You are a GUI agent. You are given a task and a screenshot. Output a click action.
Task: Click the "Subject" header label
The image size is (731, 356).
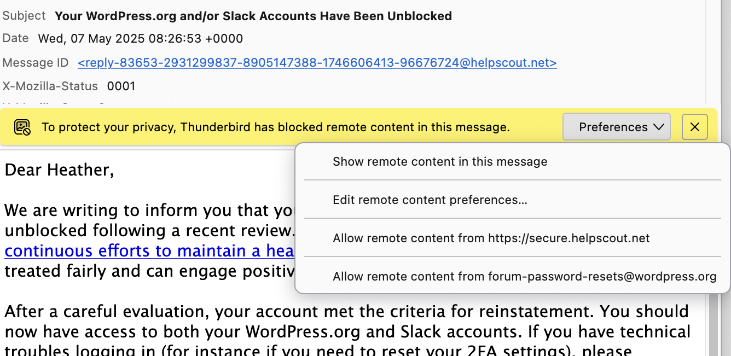(x=24, y=16)
